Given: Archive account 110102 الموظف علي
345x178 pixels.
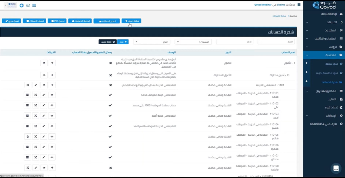Looking at the screenshot, I should (x=28, y=105).
